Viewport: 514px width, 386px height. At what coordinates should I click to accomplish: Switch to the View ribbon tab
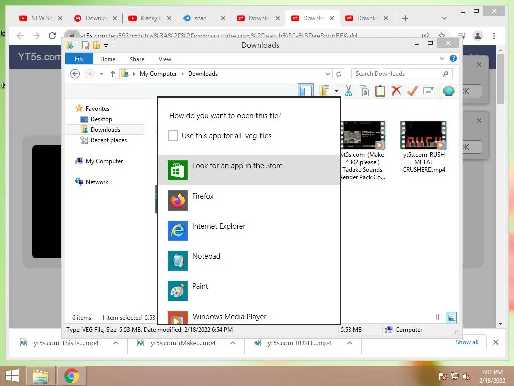tap(165, 59)
